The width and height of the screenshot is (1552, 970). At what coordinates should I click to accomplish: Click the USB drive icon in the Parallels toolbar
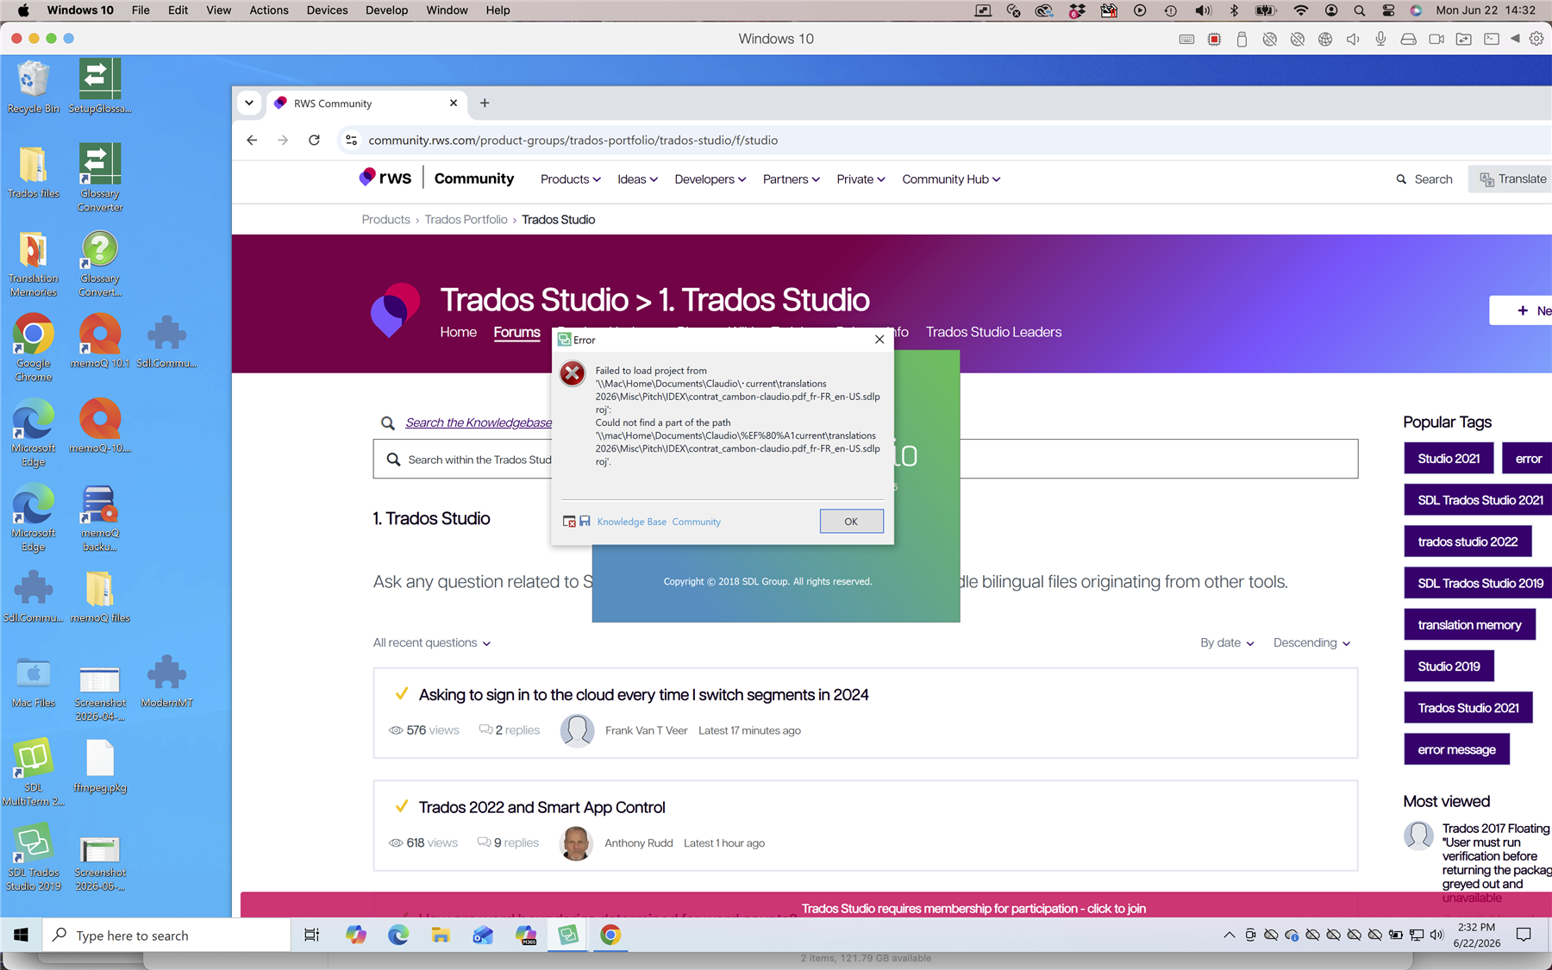click(x=1242, y=39)
